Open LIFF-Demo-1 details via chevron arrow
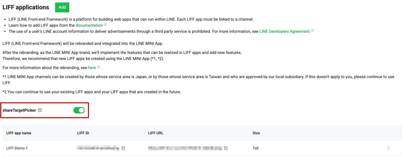405x157 pixels. [389, 148]
